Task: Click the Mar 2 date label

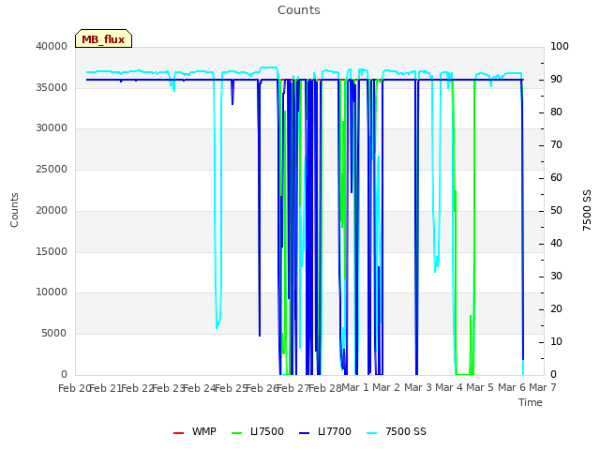Action: coord(386,387)
